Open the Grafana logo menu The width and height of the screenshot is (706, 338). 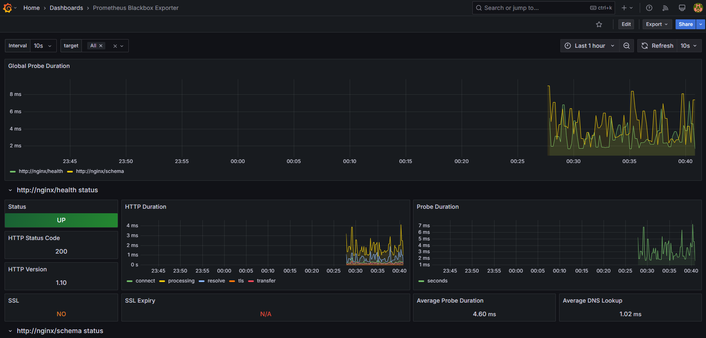pyautogui.click(x=7, y=8)
